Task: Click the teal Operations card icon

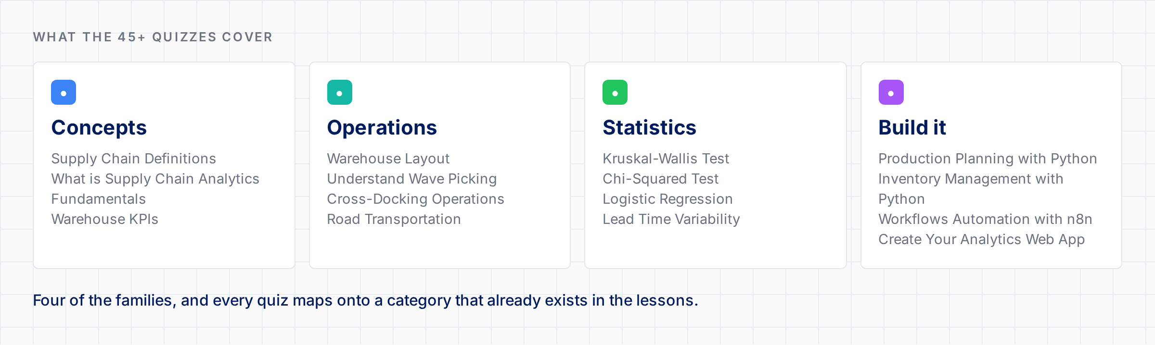Action: tap(340, 92)
